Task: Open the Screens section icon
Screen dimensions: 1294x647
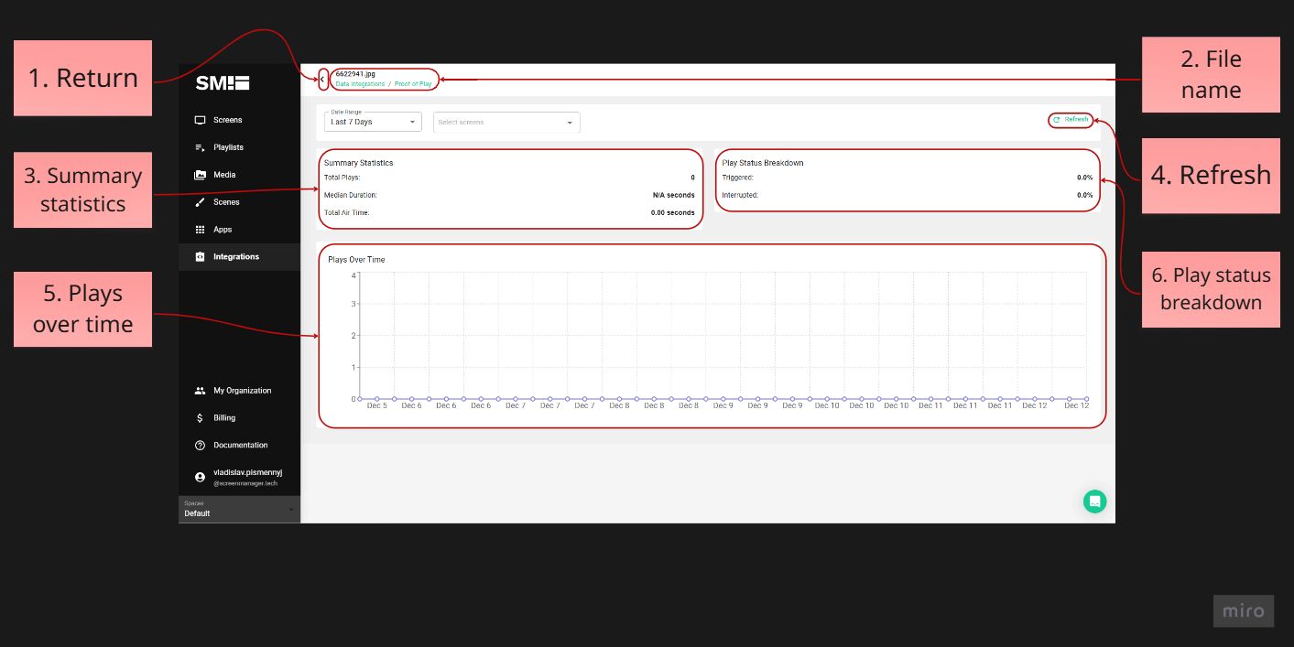Action: tap(200, 120)
